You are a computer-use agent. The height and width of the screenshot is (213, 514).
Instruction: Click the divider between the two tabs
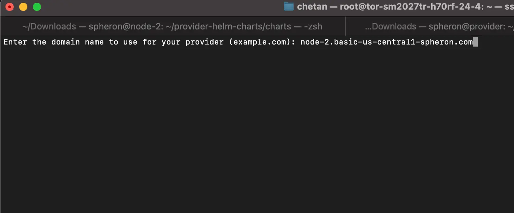click(x=345, y=26)
